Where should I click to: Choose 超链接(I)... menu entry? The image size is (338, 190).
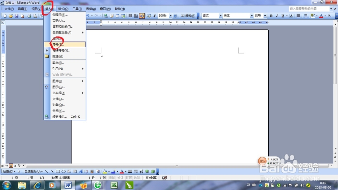[x=65, y=117]
